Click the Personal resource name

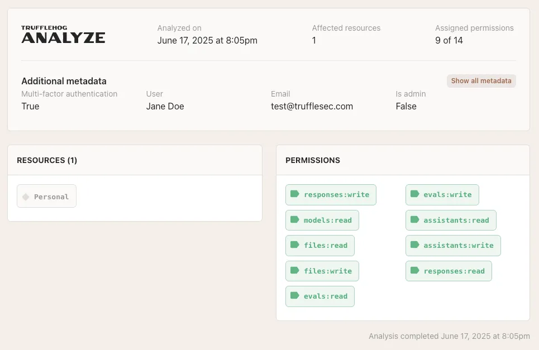[51, 197]
